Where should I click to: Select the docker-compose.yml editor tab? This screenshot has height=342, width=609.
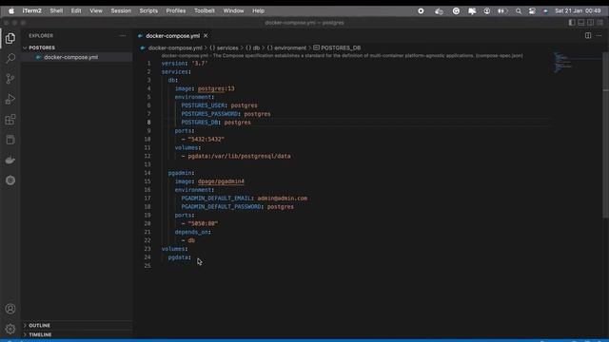pos(173,36)
